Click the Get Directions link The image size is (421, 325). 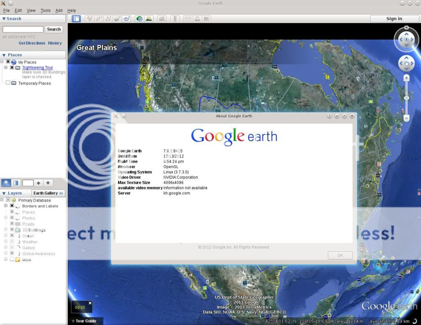32,43
